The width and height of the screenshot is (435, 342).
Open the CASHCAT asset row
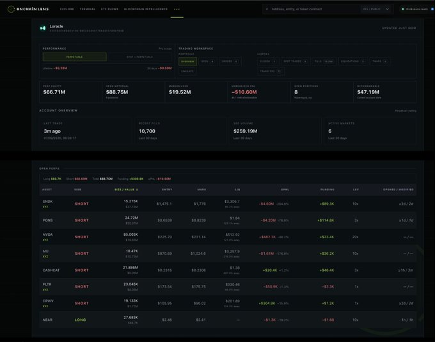pos(228,270)
